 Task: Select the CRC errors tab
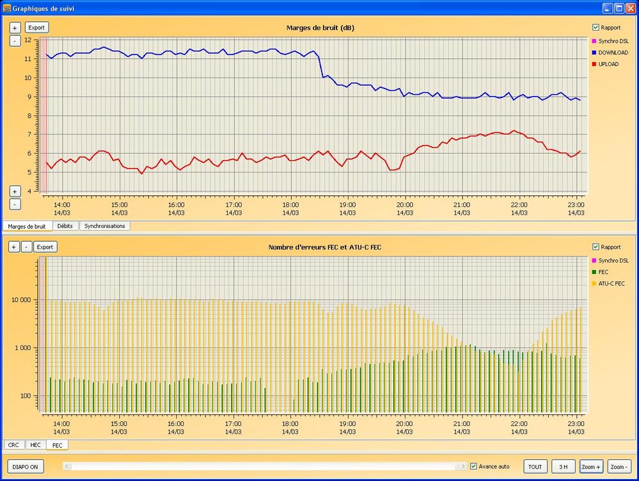pyautogui.click(x=13, y=444)
